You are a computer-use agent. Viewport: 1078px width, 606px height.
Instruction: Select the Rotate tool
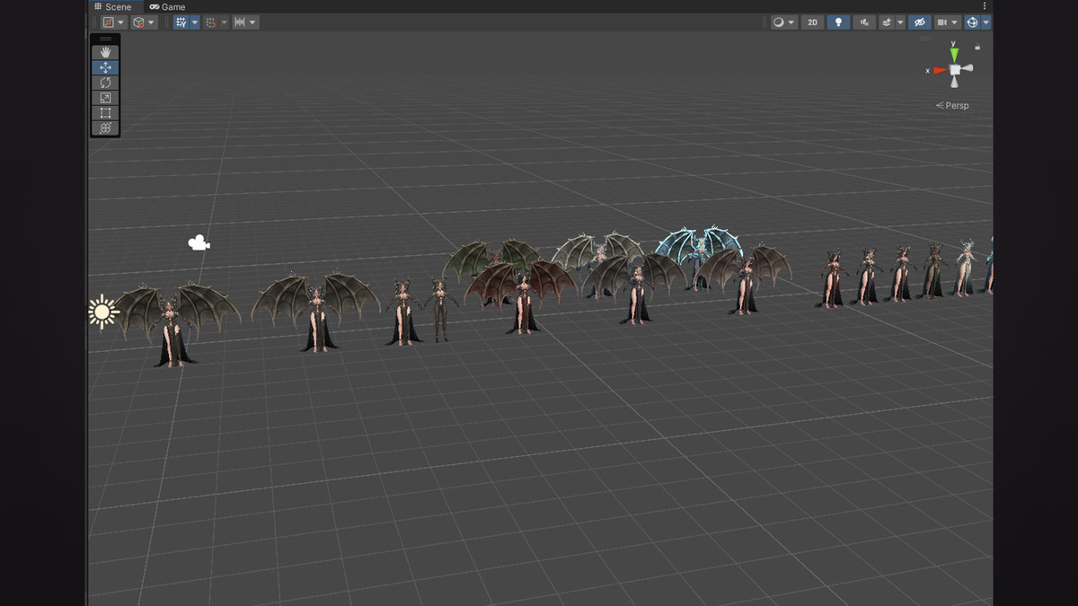[x=105, y=83]
